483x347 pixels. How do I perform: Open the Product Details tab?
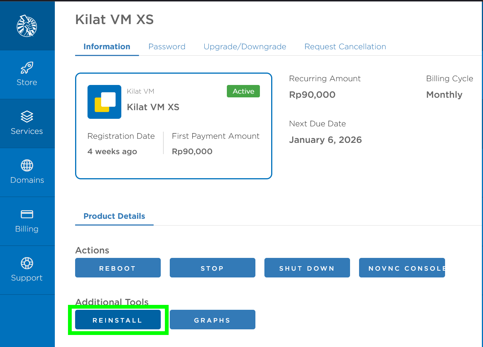(114, 216)
